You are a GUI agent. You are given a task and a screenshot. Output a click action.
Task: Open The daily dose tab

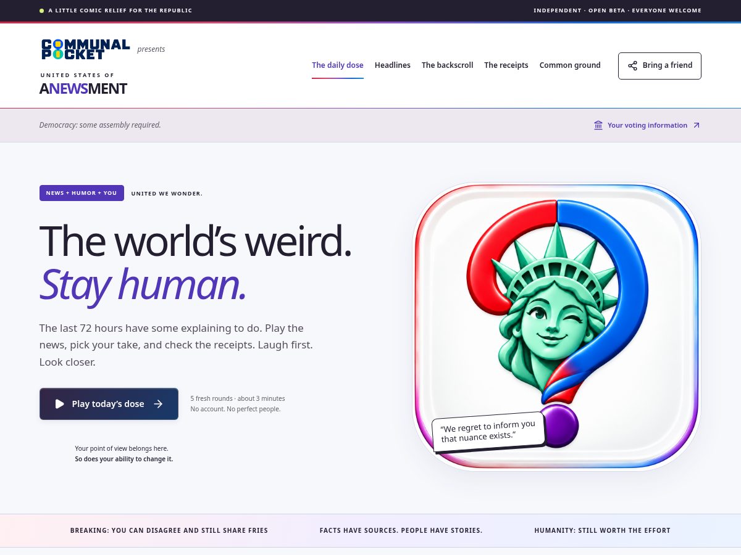[x=338, y=65]
